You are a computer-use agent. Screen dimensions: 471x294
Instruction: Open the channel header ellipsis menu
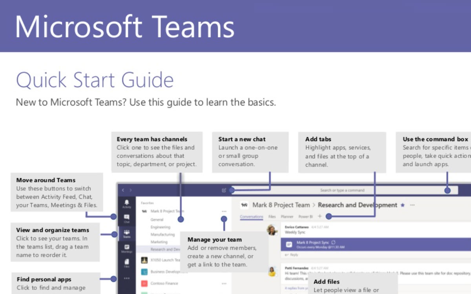point(412,205)
